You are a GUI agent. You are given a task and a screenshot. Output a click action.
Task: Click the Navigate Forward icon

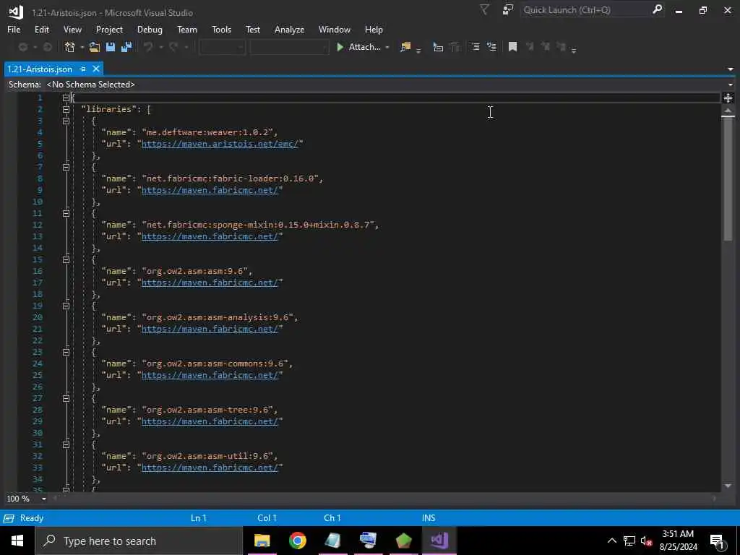point(48,47)
